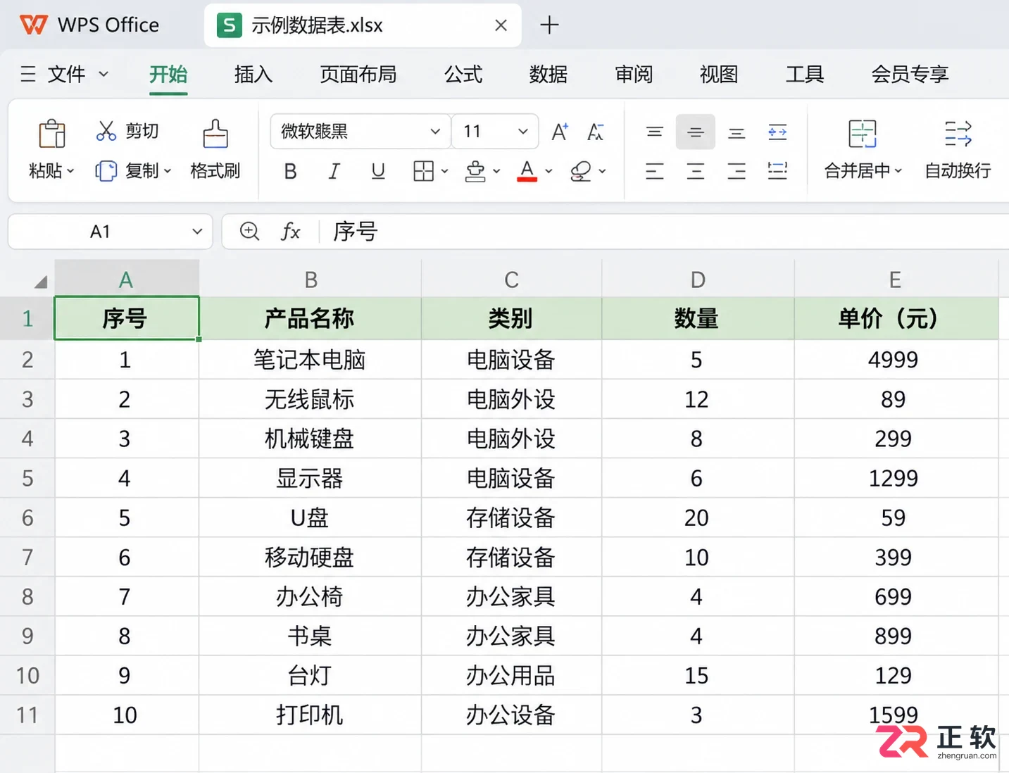The image size is (1009, 773).
Task: Switch to the Insert (插入) tab
Action: coord(253,74)
